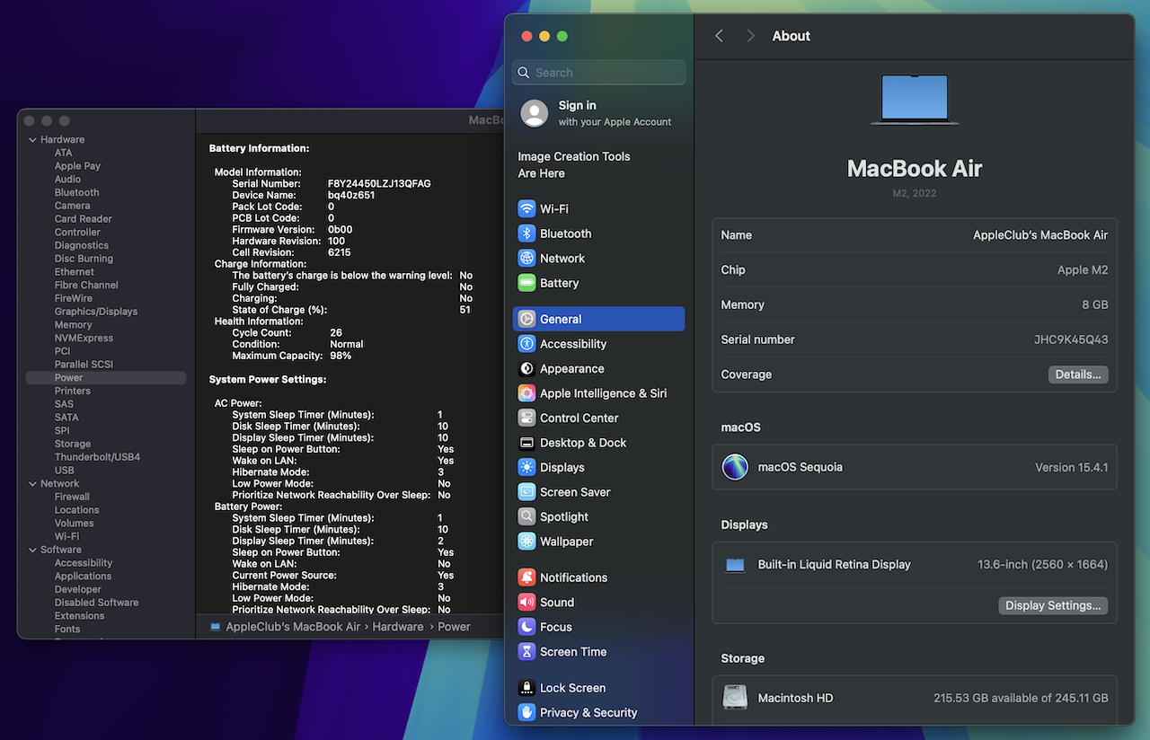Click the Search field in System Settings
This screenshot has width=1150, height=740.
tap(598, 73)
